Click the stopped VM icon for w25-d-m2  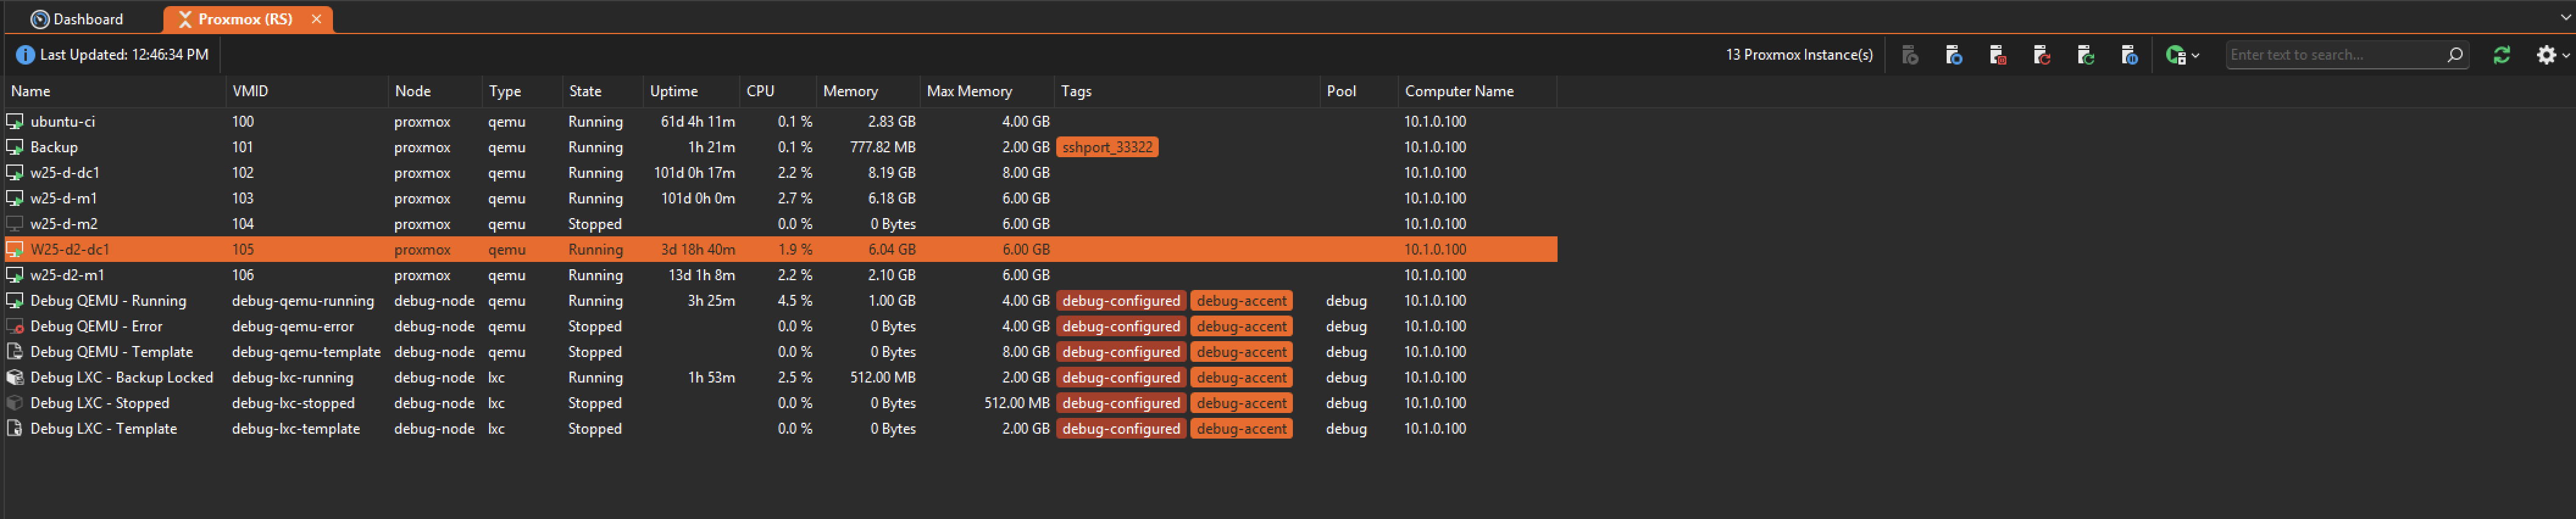pos(15,225)
